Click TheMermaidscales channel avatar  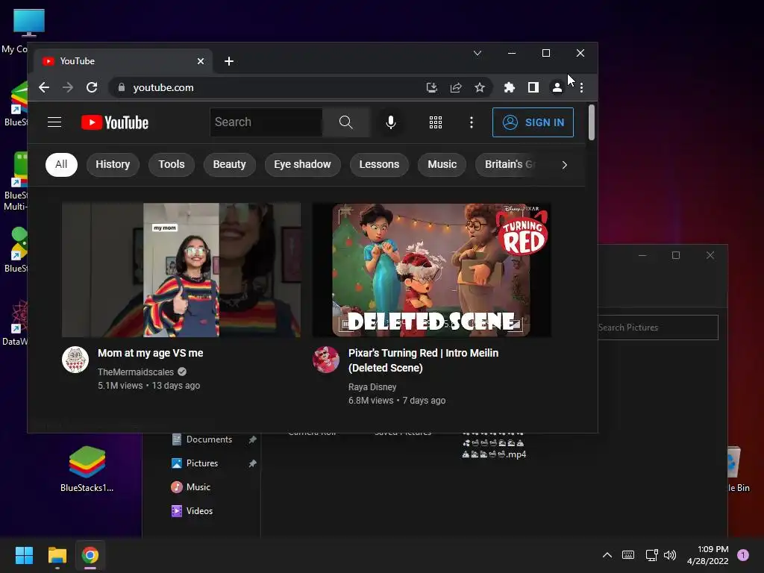(x=75, y=360)
